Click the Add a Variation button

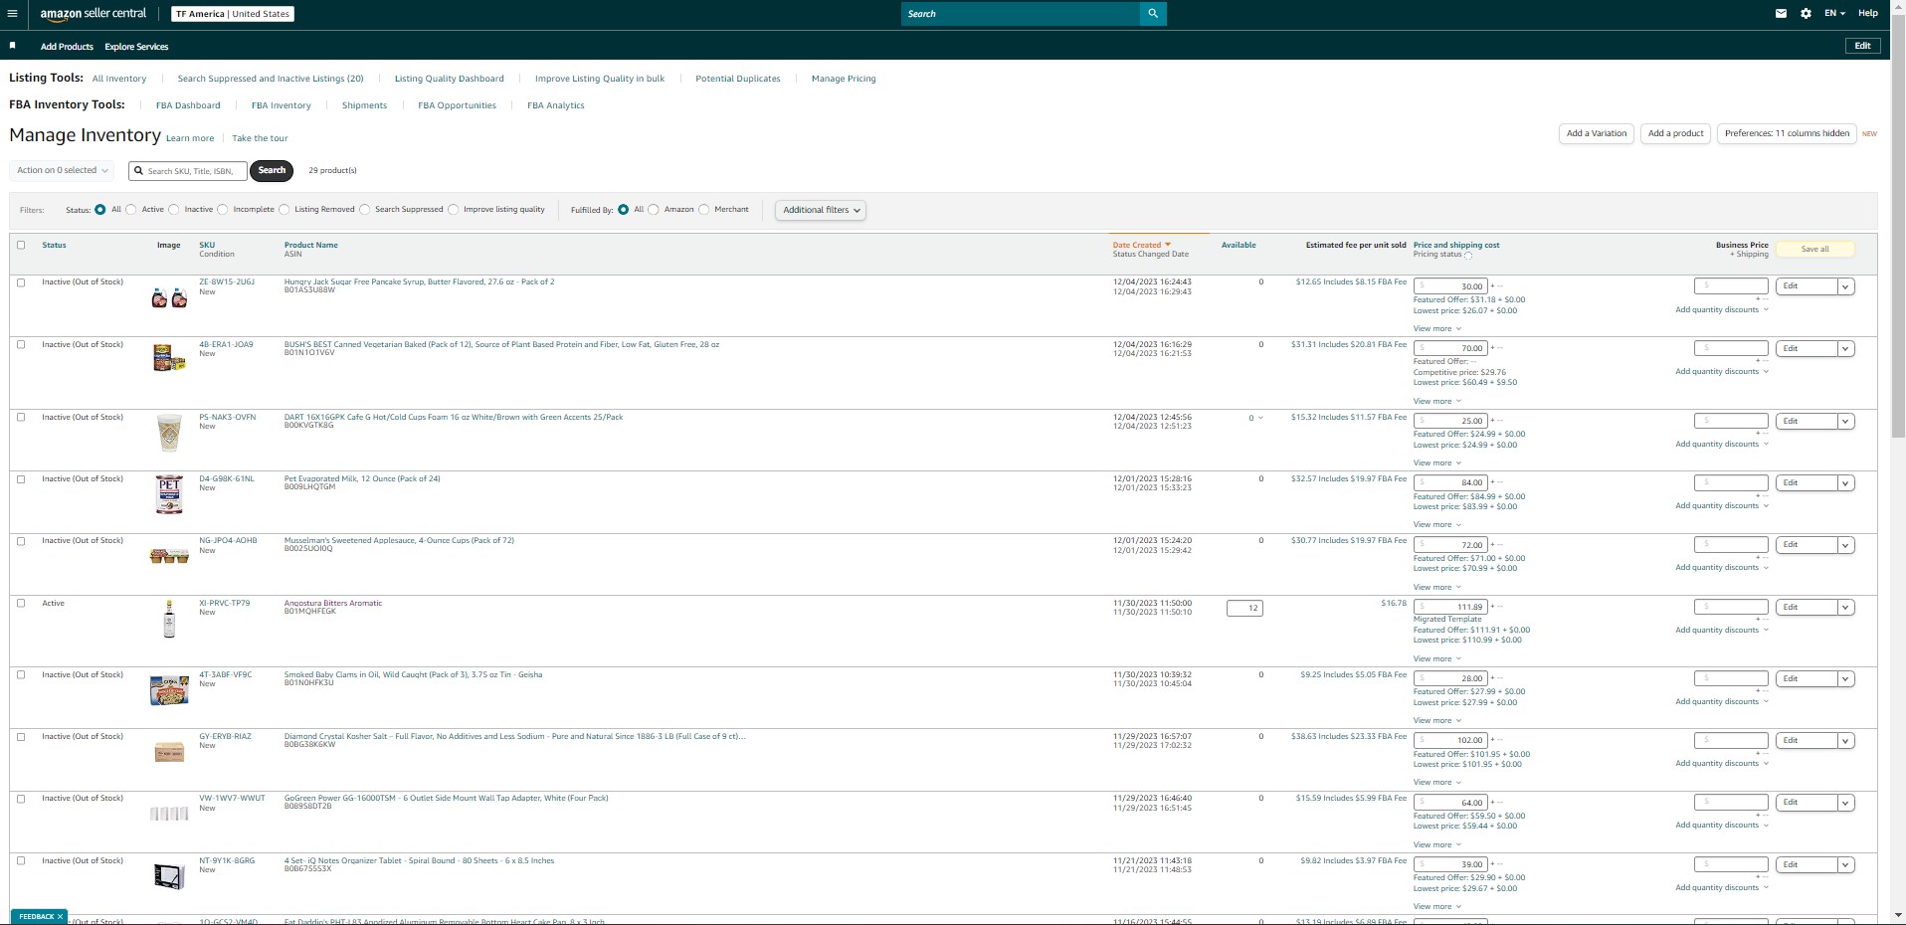tap(1597, 133)
